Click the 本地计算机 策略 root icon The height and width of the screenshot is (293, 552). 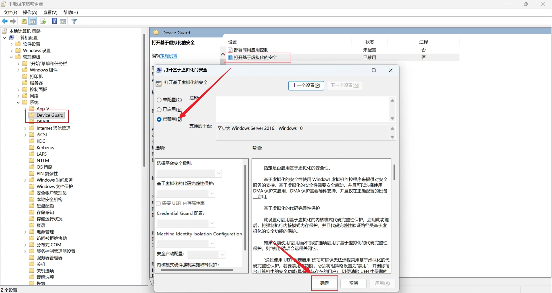[5, 31]
